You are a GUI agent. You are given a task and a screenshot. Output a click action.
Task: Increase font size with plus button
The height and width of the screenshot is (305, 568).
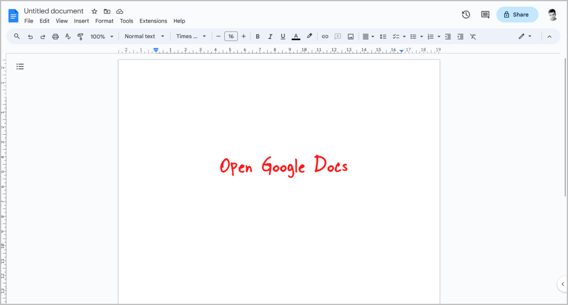coord(244,36)
